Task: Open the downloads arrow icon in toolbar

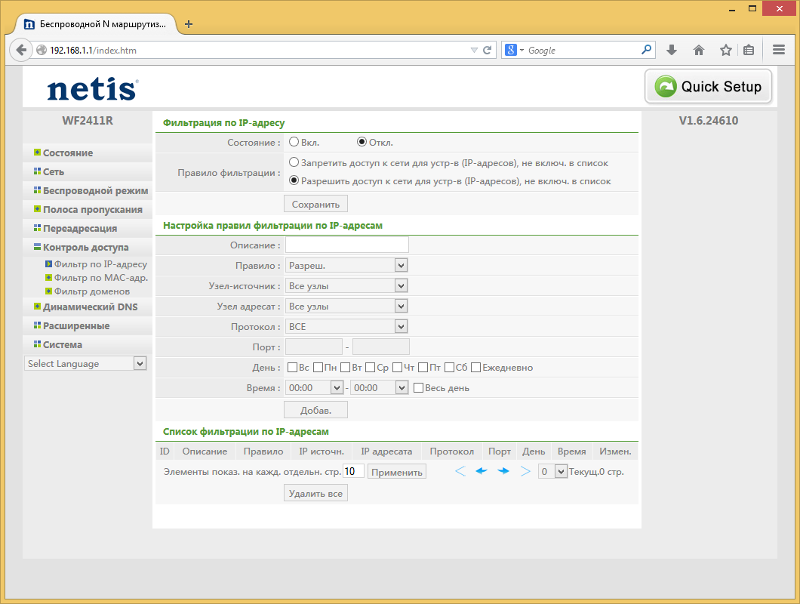Action: [x=672, y=50]
